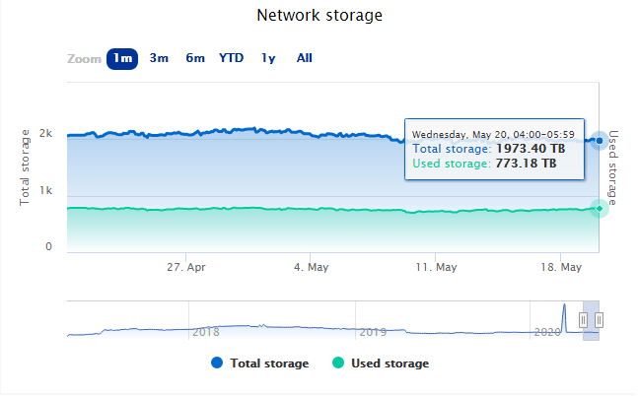Select the 1m zoom range
638x396 pixels.
[122, 59]
